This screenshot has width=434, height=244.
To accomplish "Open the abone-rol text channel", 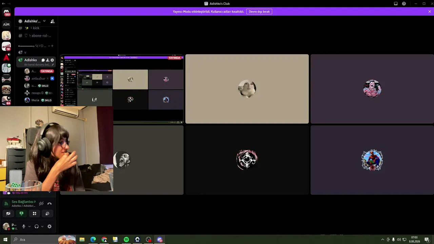I will click(x=36, y=36).
